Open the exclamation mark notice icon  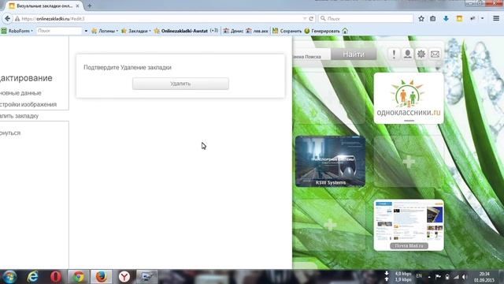[x=394, y=54]
